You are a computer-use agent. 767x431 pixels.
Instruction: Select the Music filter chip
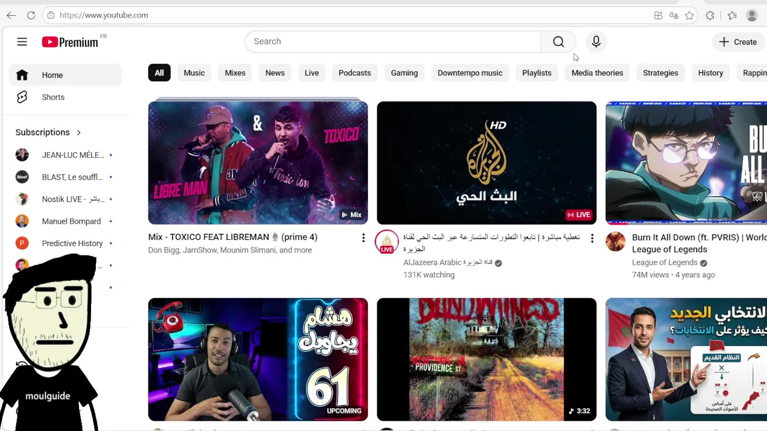pyautogui.click(x=194, y=73)
